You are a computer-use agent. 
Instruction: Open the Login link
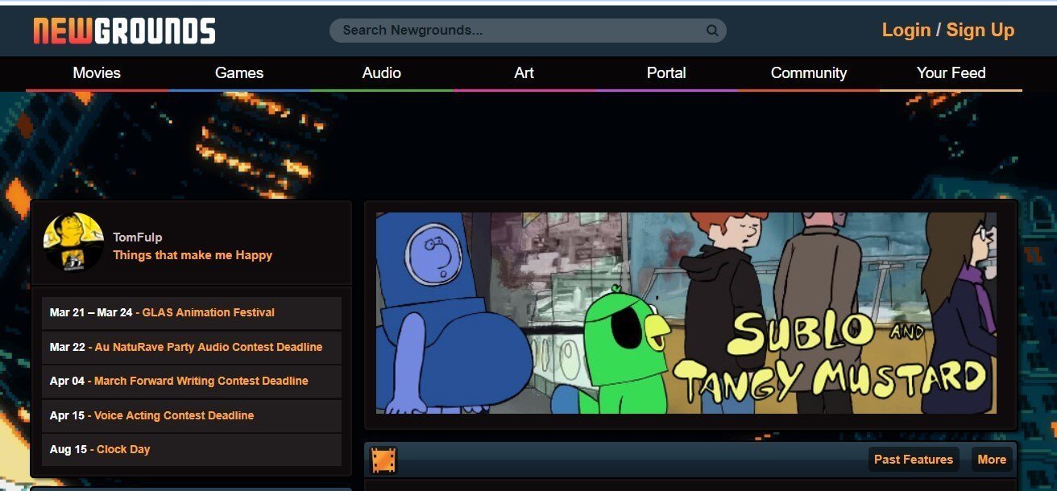pyautogui.click(x=906, y=31)
